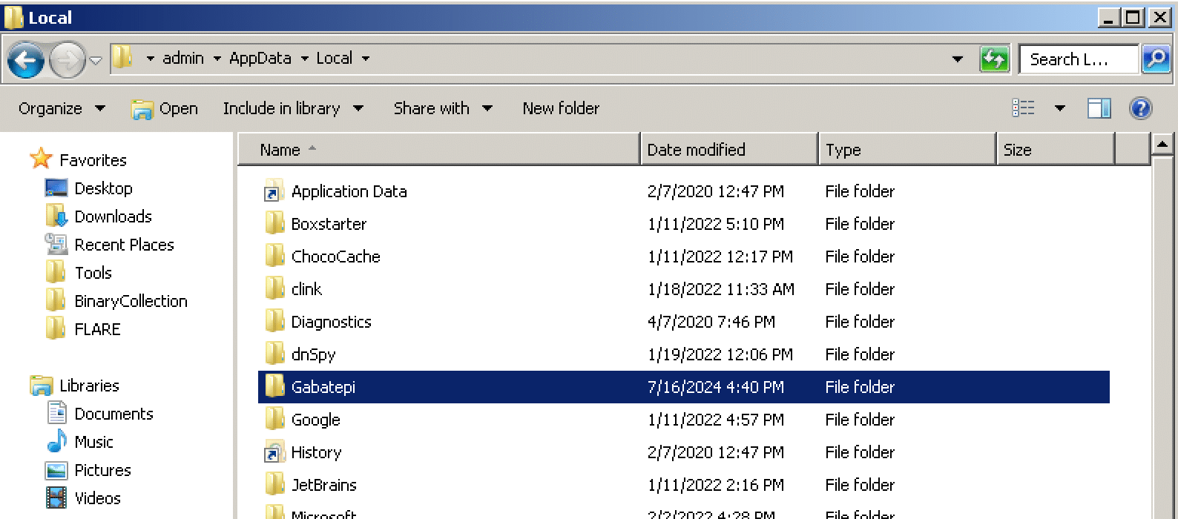
Task: Click the search magnifier icon
Action: [1156, 59]
